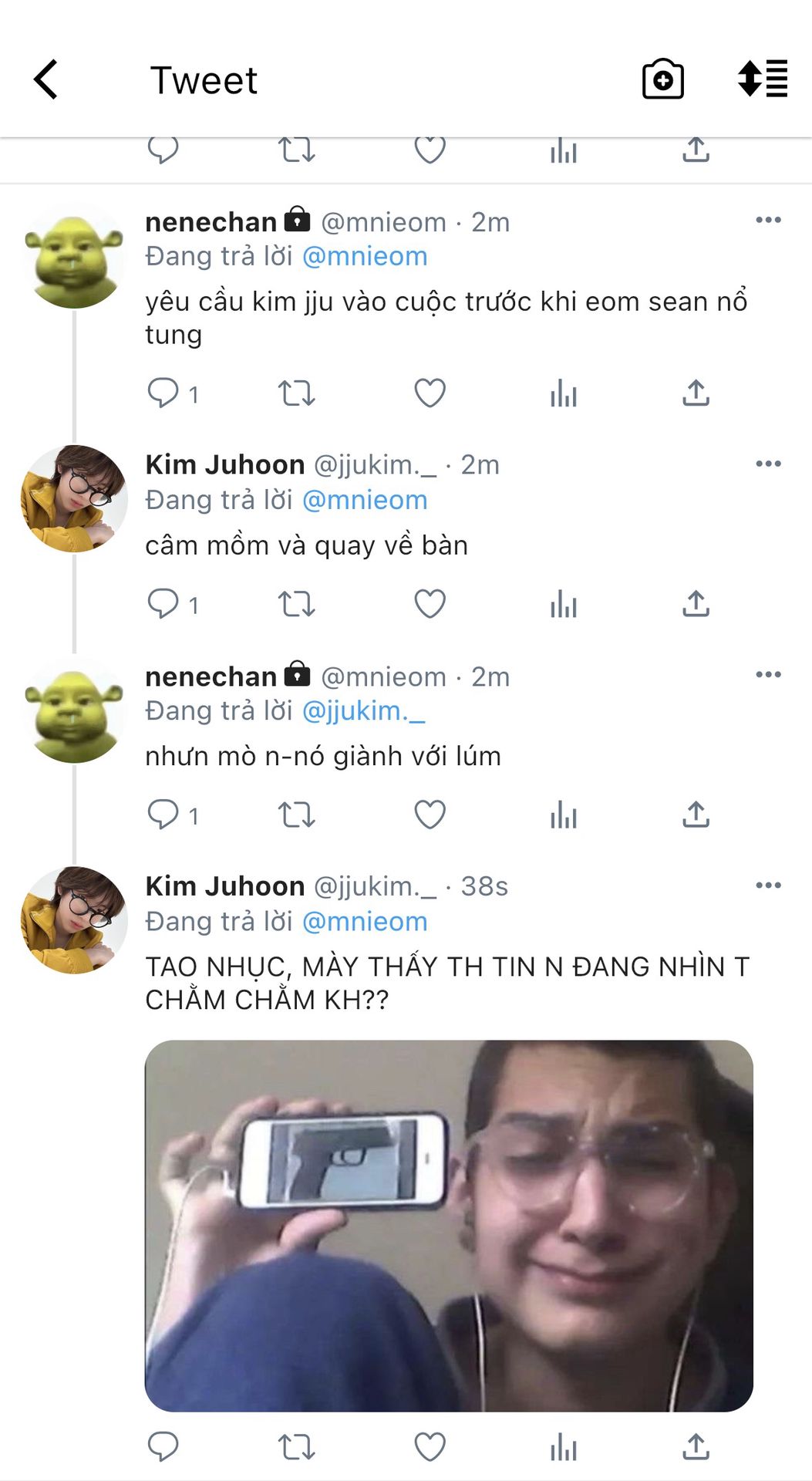Tap the sort list icon in header
This screenshot has width=812, height=1481.
762,79
